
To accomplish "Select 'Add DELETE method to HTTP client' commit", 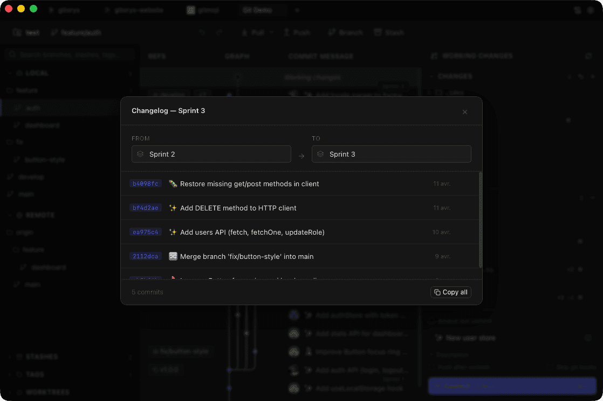I will (300, 208).
